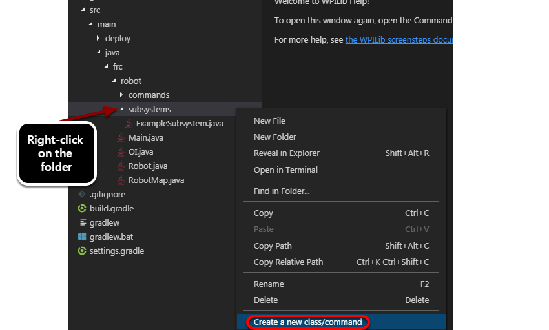The width and height of the screenshot is (549, 330).
Task: Open the WPILib screensteps documentation link
Action: tap(399, 40)
